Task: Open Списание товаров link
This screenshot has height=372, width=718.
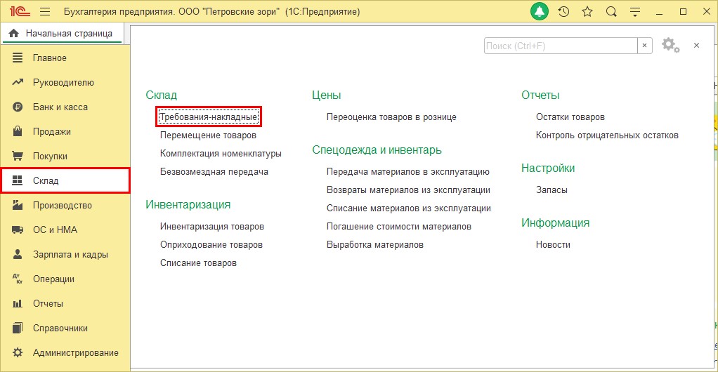Action: click(x=198, y=263)
